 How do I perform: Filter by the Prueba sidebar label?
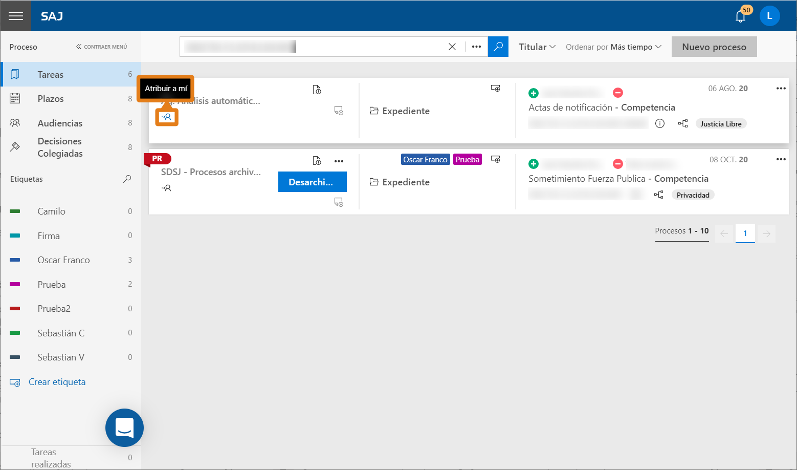[71, 284]
